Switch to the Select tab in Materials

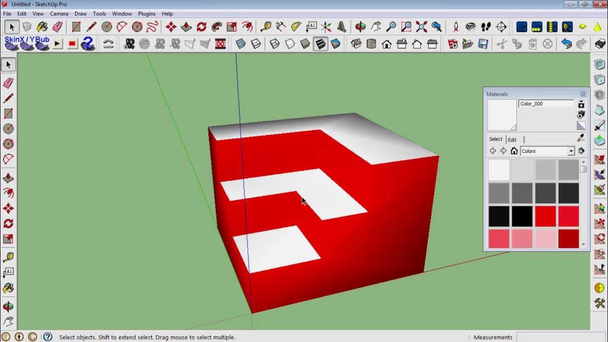tap(495, 139)
